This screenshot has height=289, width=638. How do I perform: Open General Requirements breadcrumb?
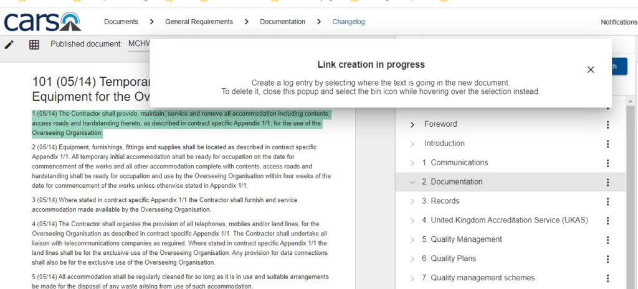(x=199, y=22)
